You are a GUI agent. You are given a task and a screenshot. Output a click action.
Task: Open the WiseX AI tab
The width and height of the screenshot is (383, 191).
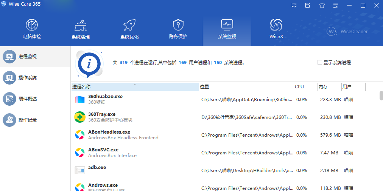click(276, 29)
